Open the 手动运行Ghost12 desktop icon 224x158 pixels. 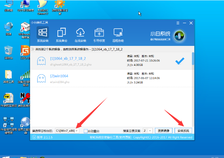(42, 7)
